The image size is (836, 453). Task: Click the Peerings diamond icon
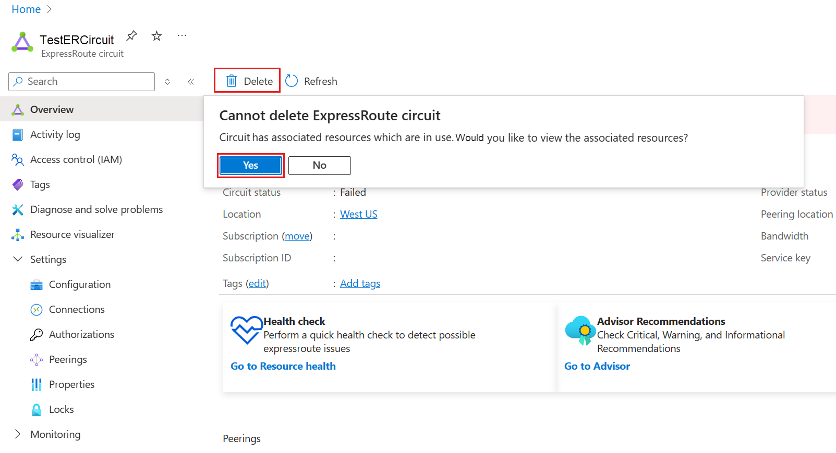(37, 360)
